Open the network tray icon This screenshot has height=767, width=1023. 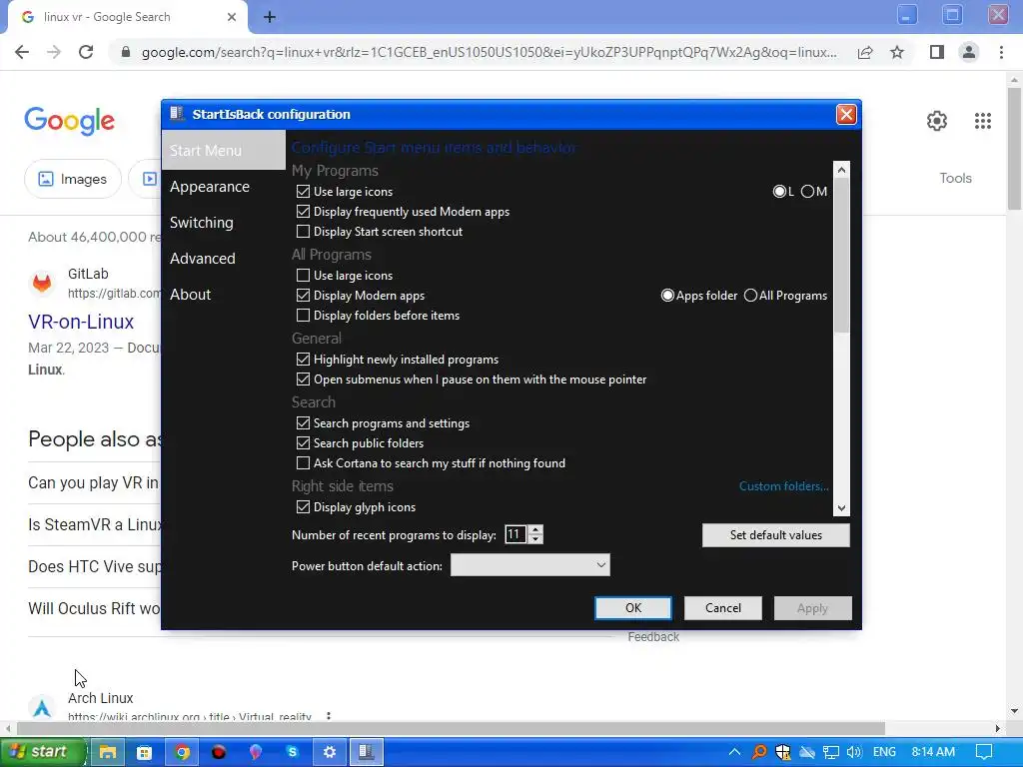point(830,752)
